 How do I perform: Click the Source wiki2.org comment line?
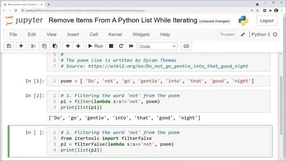155,66
